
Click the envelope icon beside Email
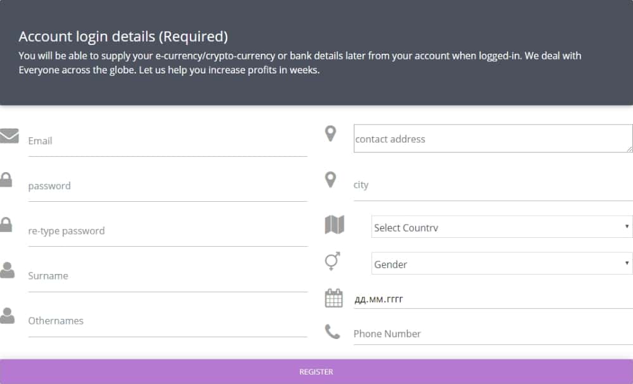point(9,135)
